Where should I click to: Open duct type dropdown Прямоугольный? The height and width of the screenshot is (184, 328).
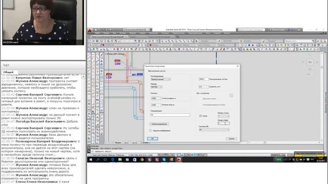tap(160, 80)
